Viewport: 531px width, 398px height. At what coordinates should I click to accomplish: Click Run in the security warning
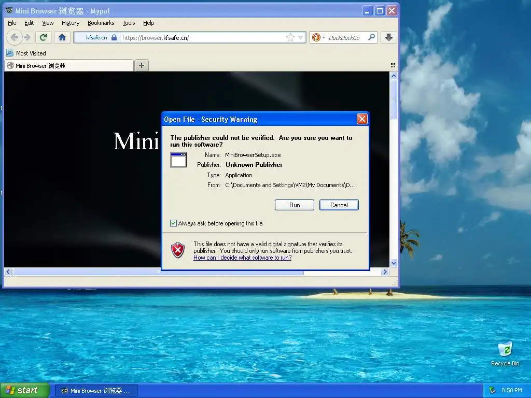click(295, 205)
